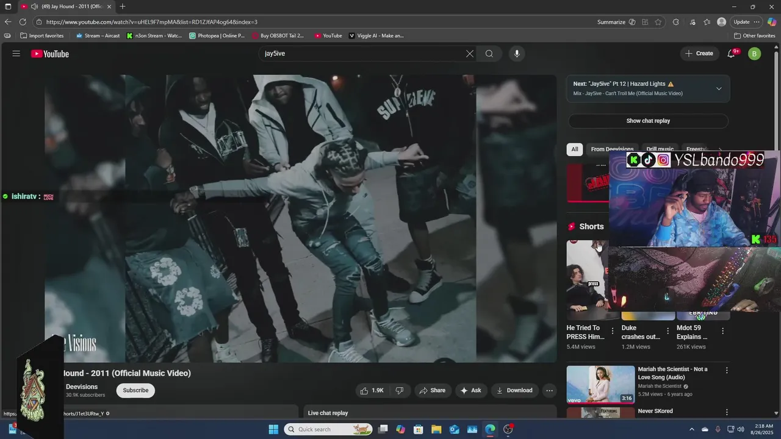Open Stream – Aircast bookmark
The width and height of the screenshot is (781, 439).
coord(98,35)
